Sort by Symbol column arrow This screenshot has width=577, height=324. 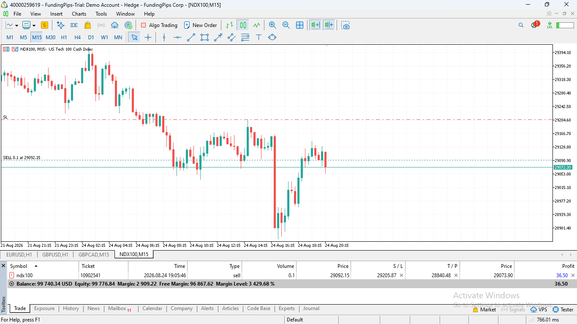click(x=36, y=266)
